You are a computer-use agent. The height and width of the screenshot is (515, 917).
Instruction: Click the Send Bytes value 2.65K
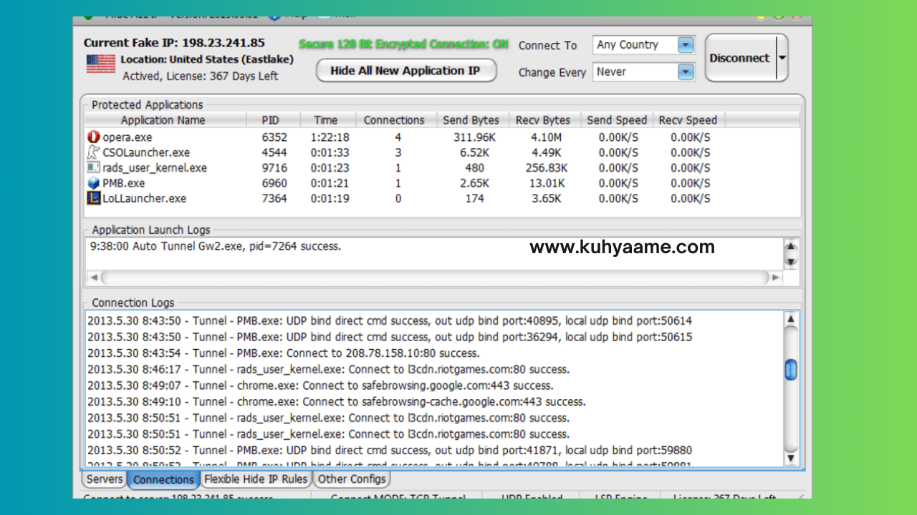(x=475, y=183)
